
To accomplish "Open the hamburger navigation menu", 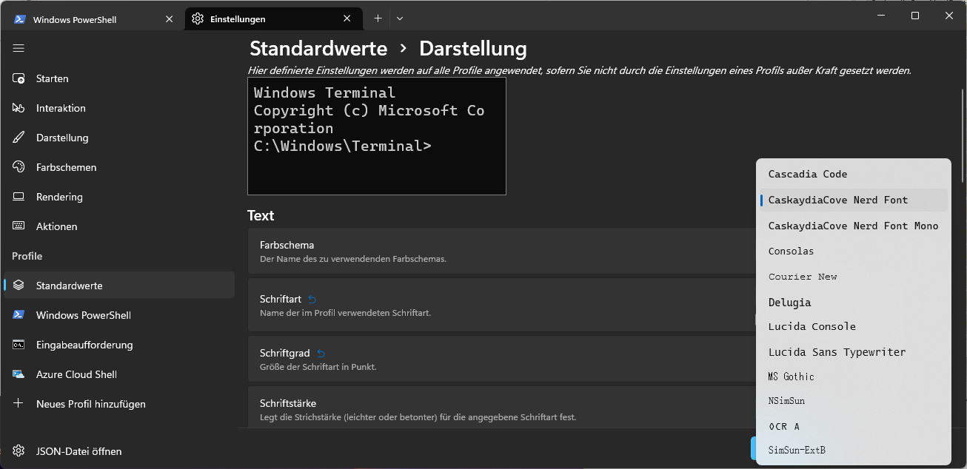I will pos(19,48).
